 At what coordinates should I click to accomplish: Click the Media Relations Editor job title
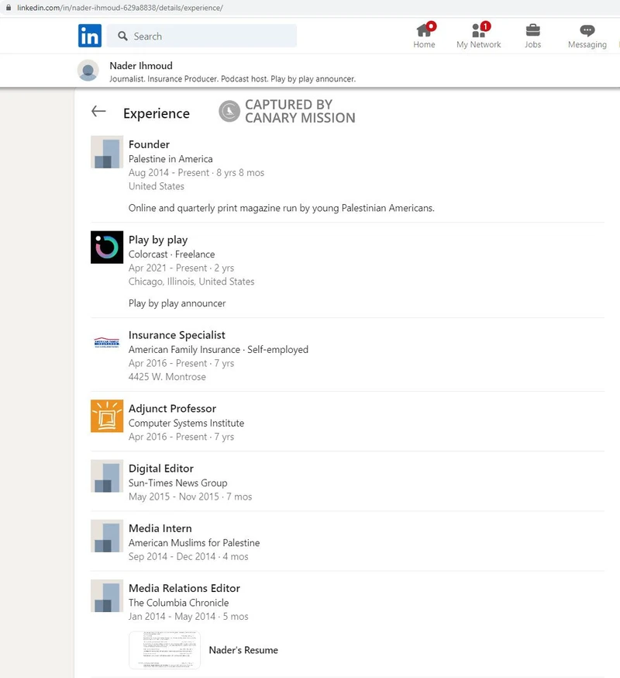point(184,588)
